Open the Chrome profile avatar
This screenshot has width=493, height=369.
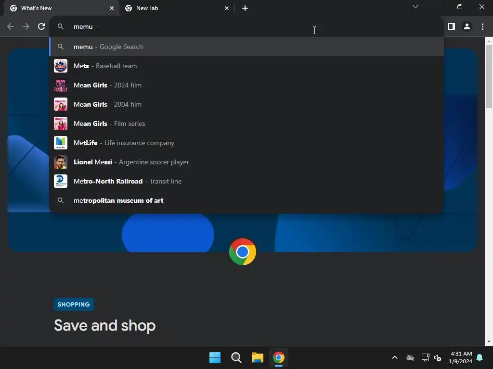tap(467, 27)
